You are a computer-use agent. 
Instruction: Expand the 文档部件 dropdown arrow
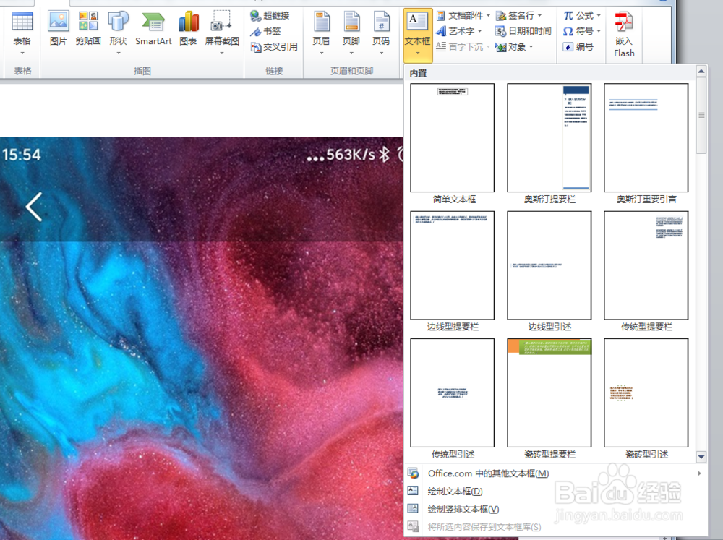click(488, 16)
